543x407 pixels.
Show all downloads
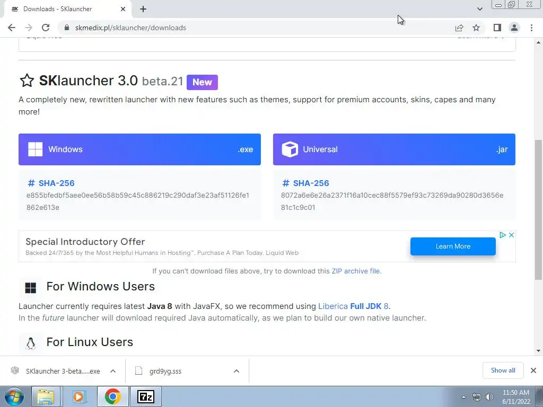[503, 370]
